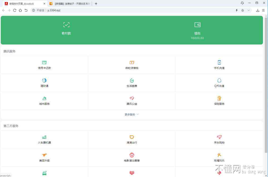268x177 pixels.
Task: Select the 美团外卖 delivery icon
Action: click(x=44, y=155)
